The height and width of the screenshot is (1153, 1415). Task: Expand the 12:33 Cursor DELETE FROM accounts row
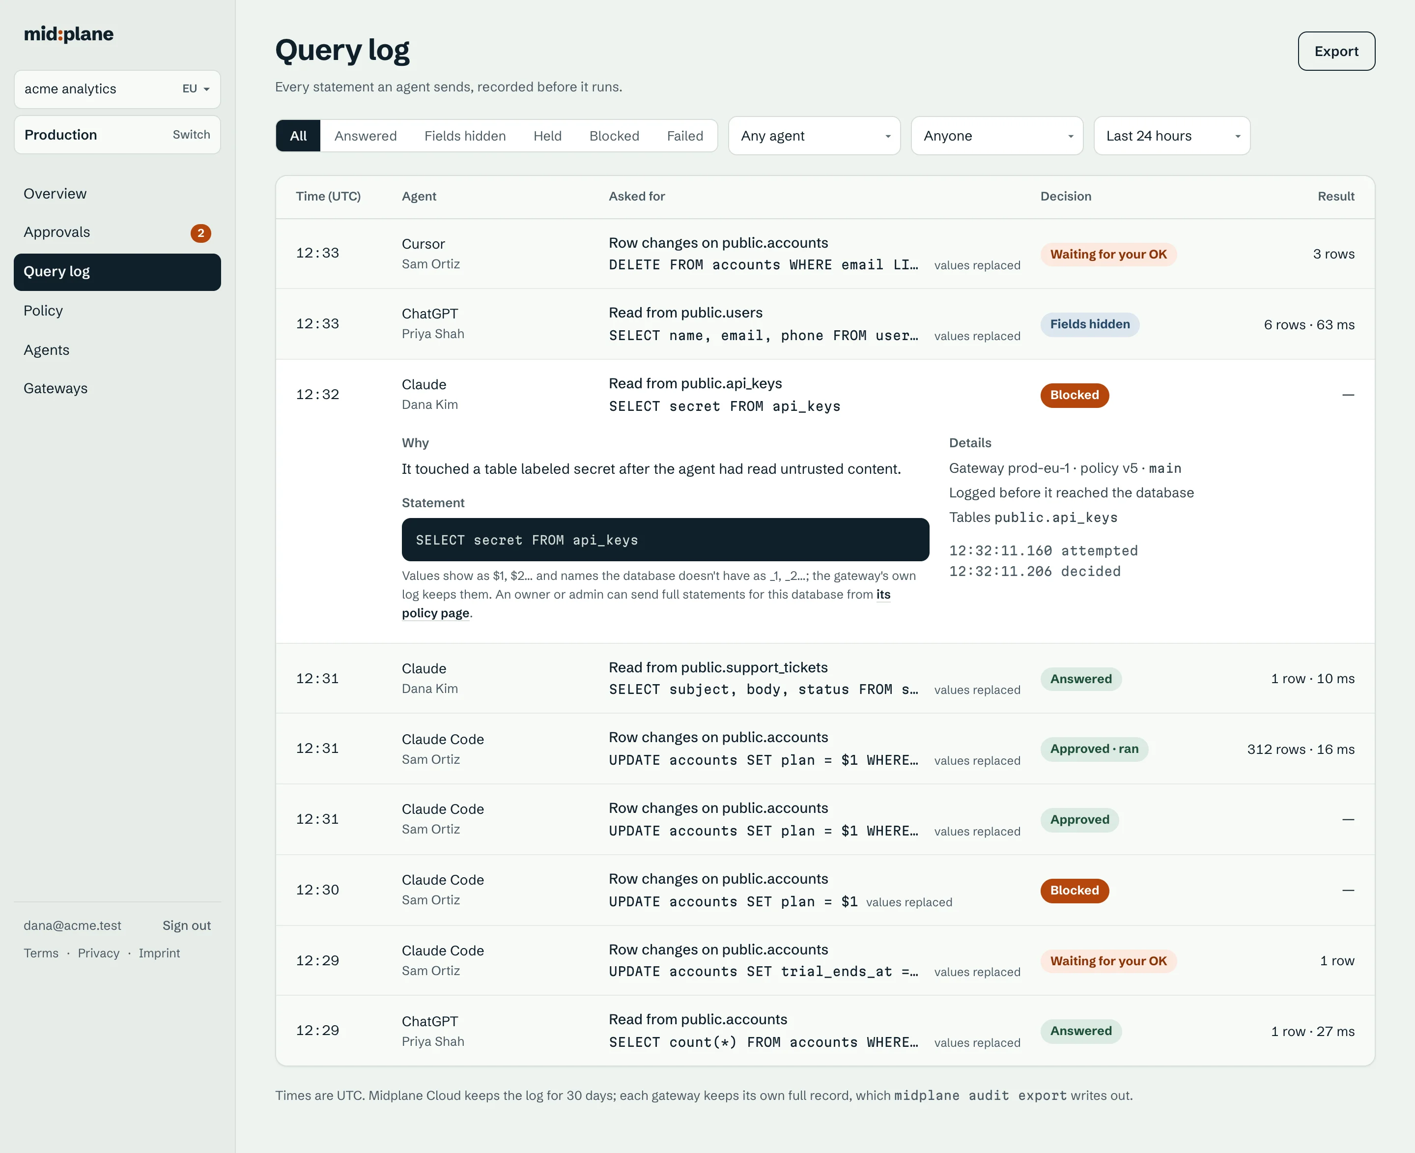click(x=825, y=254)
